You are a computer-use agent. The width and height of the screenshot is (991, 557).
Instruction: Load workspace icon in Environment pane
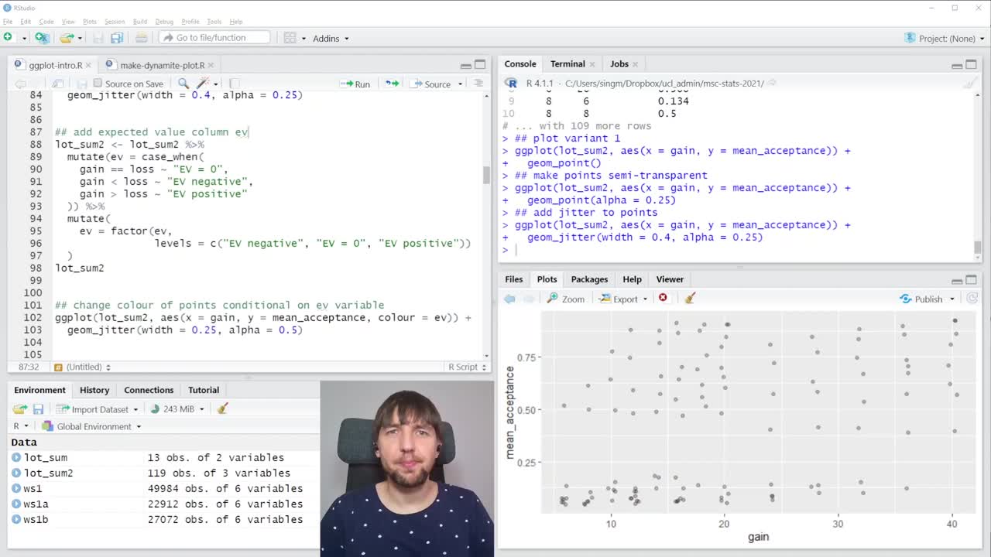[x=20, y=408]
